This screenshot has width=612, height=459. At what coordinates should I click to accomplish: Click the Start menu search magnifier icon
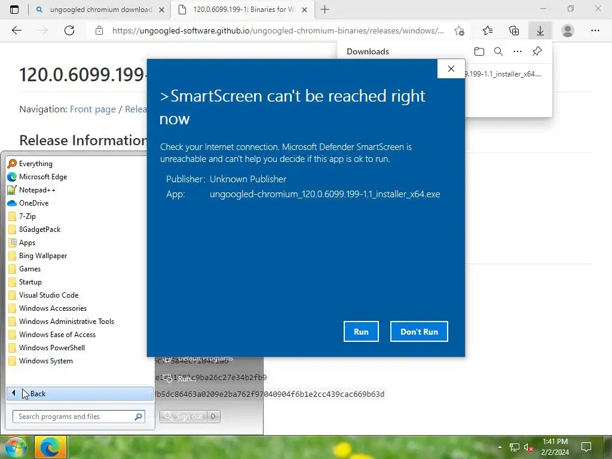tap(138, 417)
